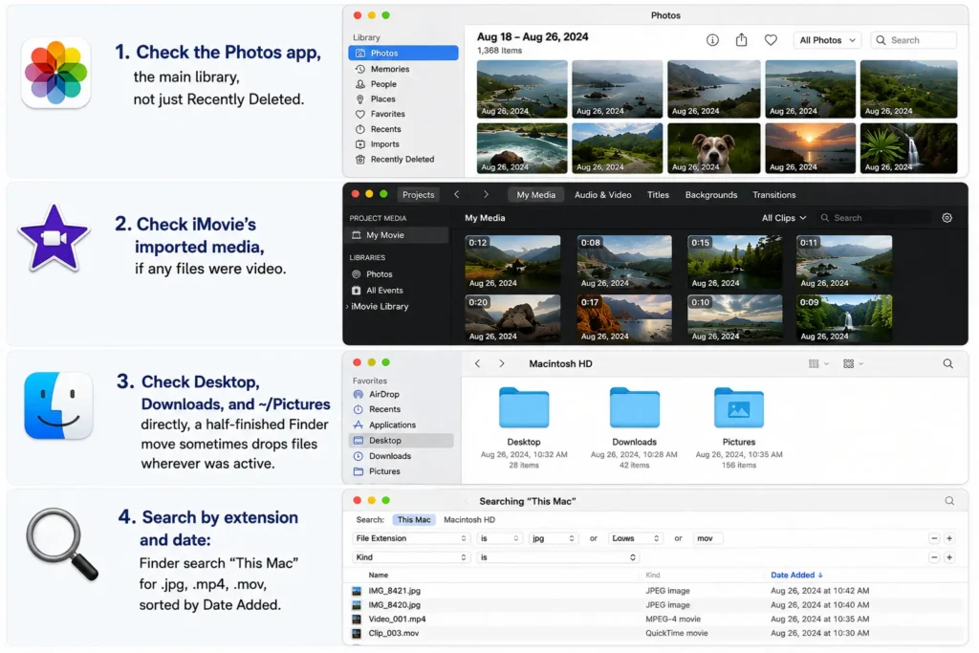Click the Finder forward arrow beside Macintosh HD
Viewport: 979px width, 653px height.
point(501,363)
